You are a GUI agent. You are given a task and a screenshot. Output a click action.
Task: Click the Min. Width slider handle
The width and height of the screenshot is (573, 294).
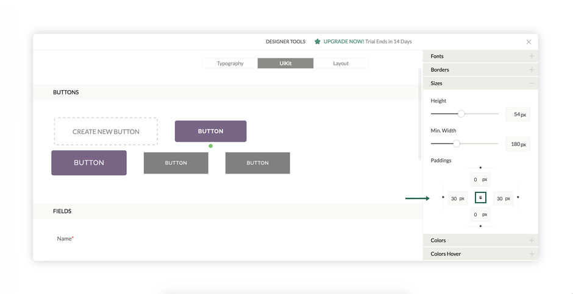click(x=457, y=144)
